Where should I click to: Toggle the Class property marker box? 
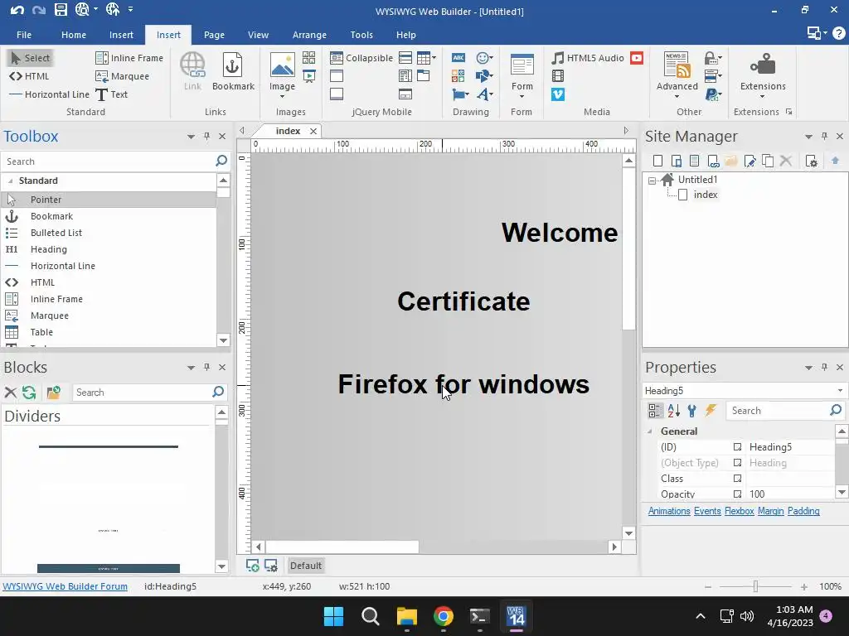[x=737, y=479]
